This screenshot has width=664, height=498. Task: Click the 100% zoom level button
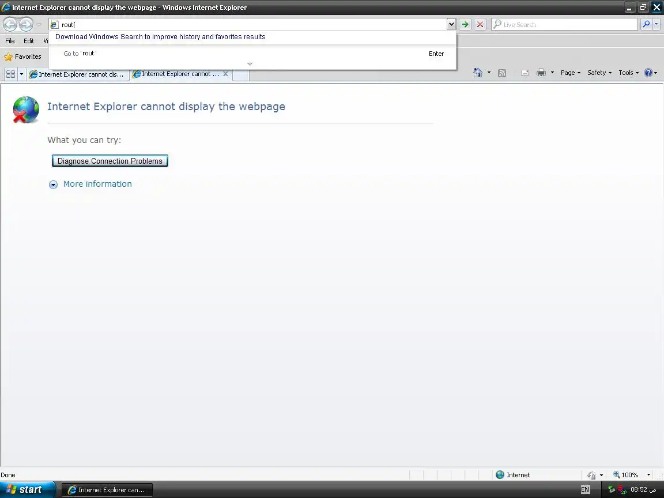pos(626,475)
